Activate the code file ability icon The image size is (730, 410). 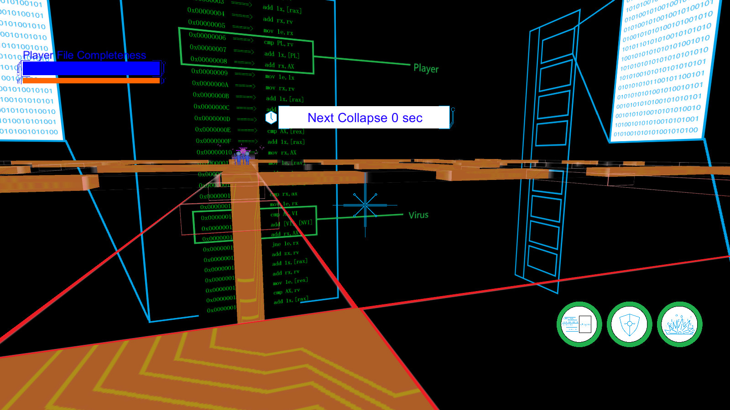pos(579,324)
